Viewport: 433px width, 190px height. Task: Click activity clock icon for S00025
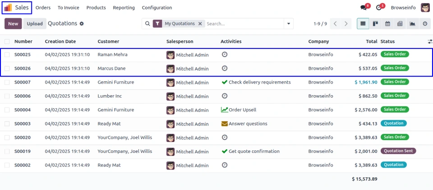click(x=225, y=54)
